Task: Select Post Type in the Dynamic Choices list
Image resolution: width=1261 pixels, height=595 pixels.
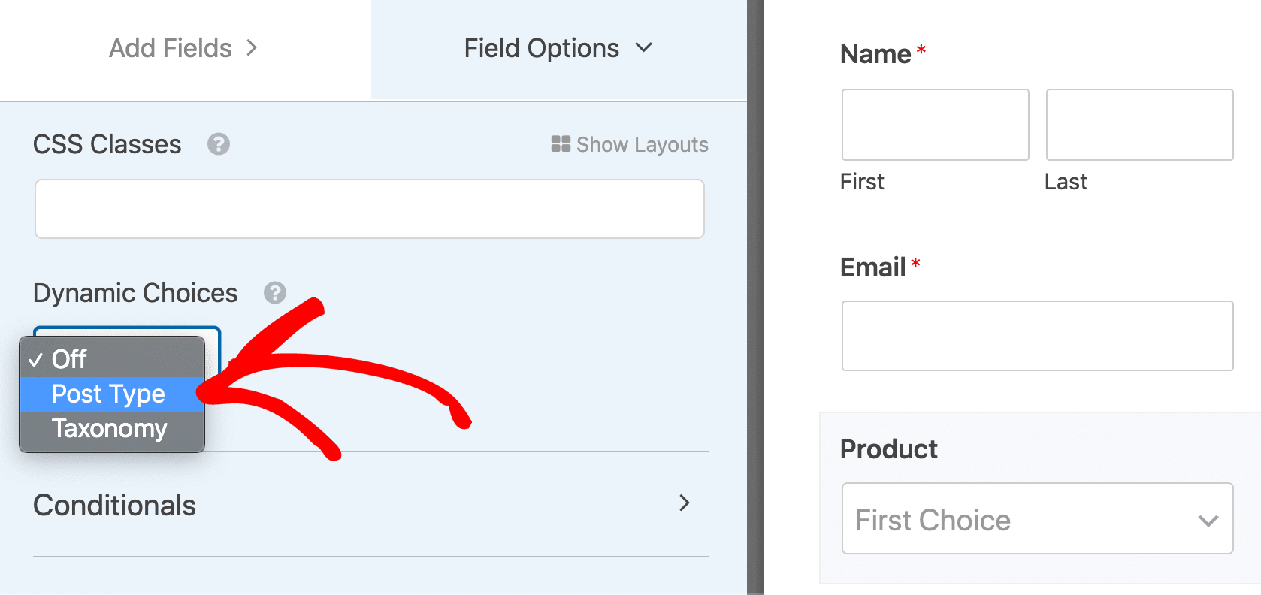Action: pyautogui.click(x=107, y=394)
